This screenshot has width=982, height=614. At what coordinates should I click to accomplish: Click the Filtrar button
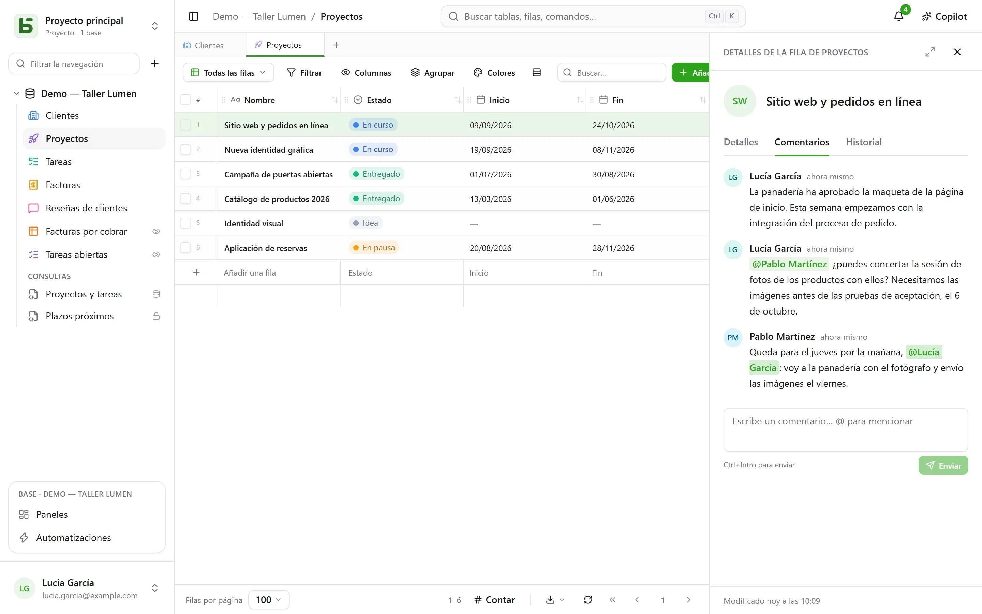coord(304,73)
